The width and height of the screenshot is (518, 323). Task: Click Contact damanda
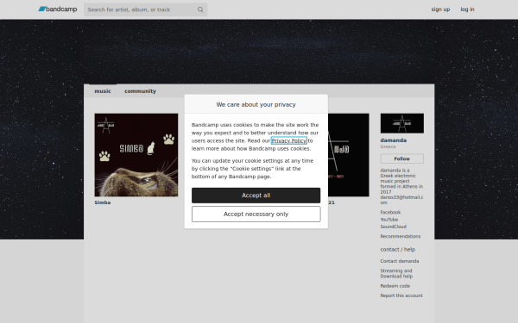400,261
